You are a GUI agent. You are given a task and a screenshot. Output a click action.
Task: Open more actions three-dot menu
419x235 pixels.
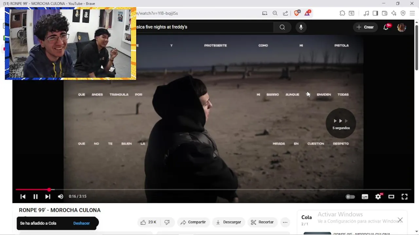click(285, 222)
